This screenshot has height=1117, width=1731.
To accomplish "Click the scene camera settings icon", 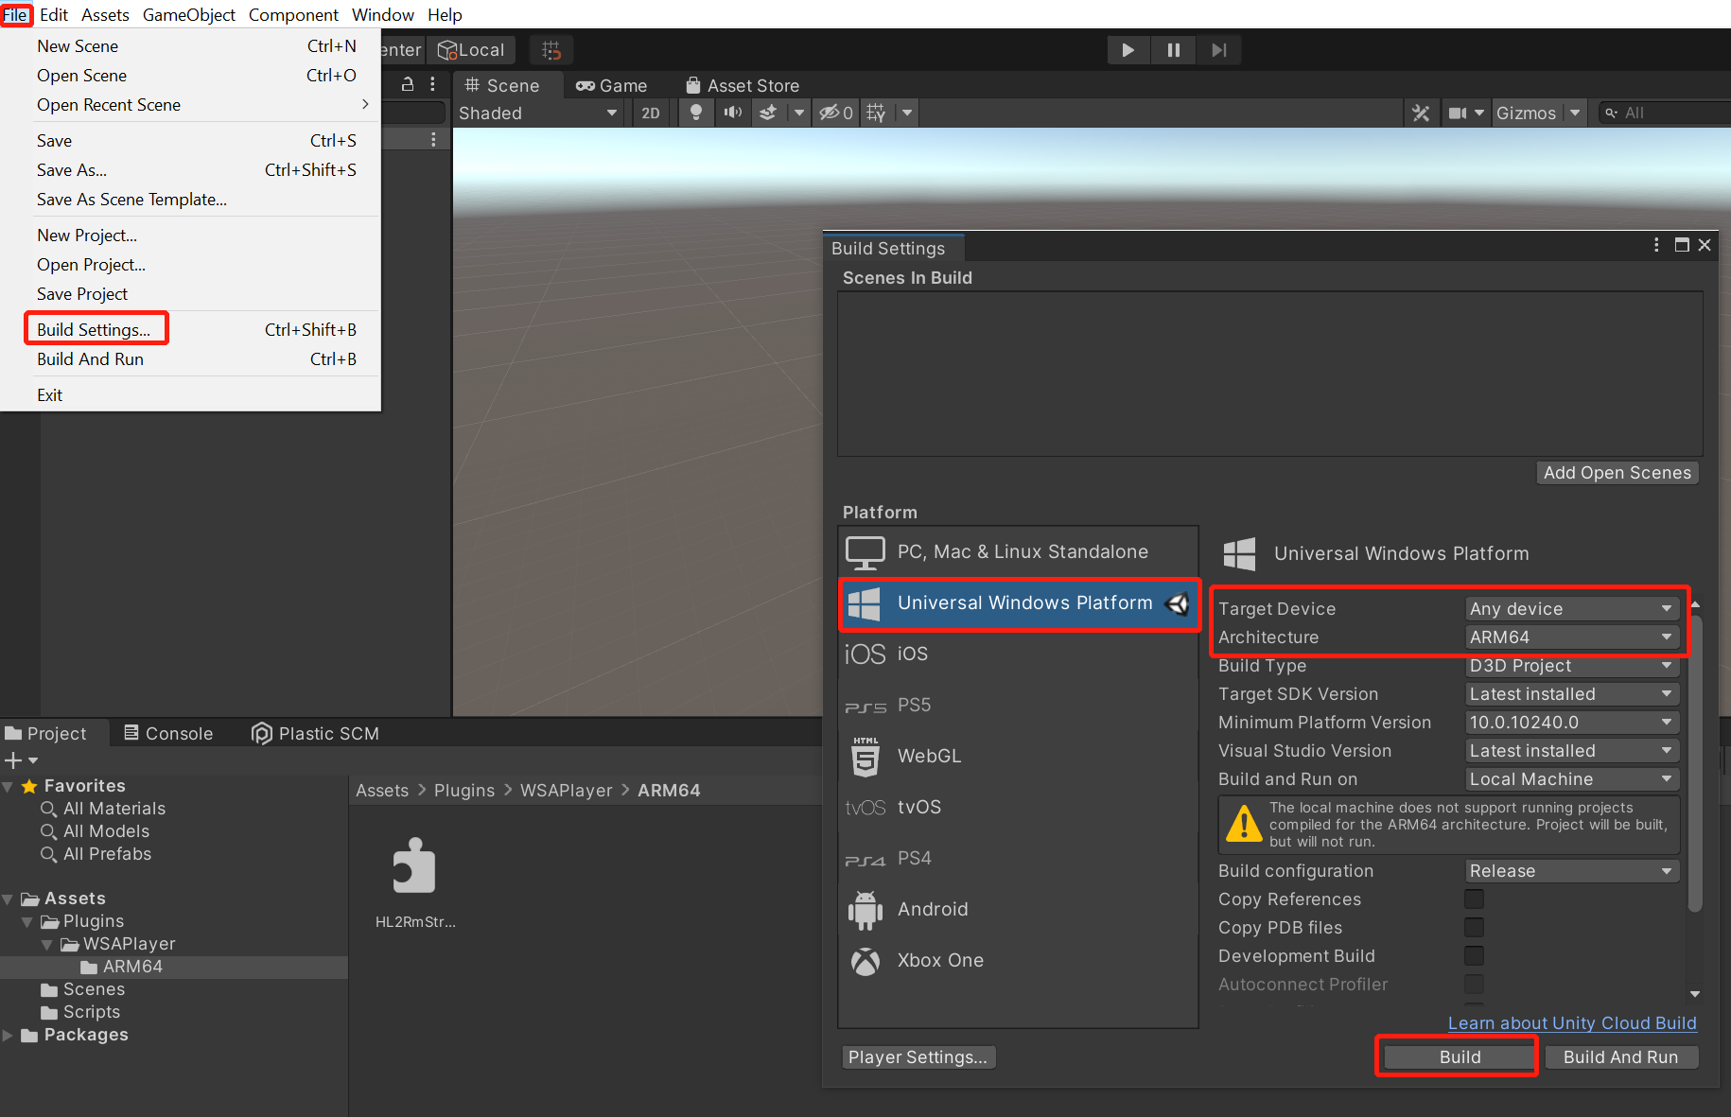I will tap(1458, 113).
